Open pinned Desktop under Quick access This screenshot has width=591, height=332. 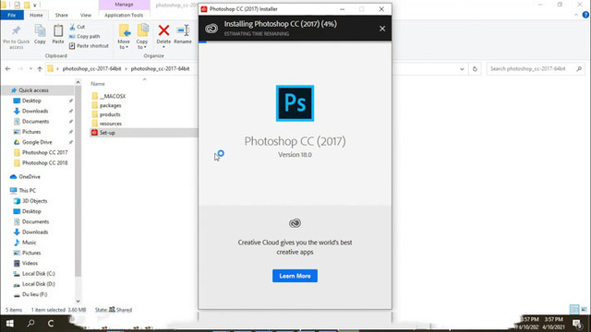pyautogui.click(x=31, y=101)
